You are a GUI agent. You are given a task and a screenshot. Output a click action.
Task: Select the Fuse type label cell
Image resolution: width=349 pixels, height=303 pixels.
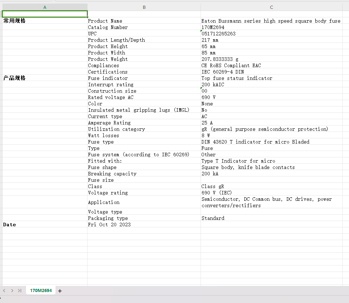point(144,142)
